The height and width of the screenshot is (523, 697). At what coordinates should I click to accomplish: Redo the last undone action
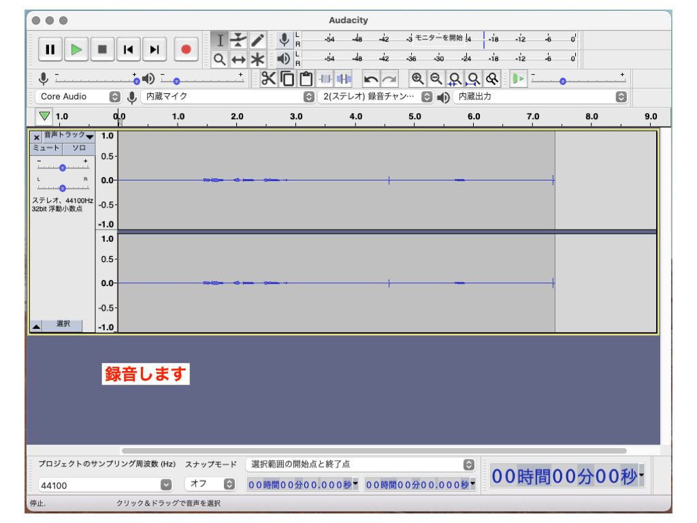tap(389, 79)
